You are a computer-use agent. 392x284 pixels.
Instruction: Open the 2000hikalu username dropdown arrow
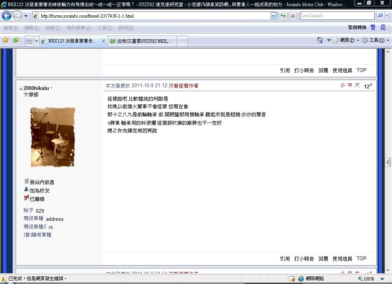coord(52,88)
